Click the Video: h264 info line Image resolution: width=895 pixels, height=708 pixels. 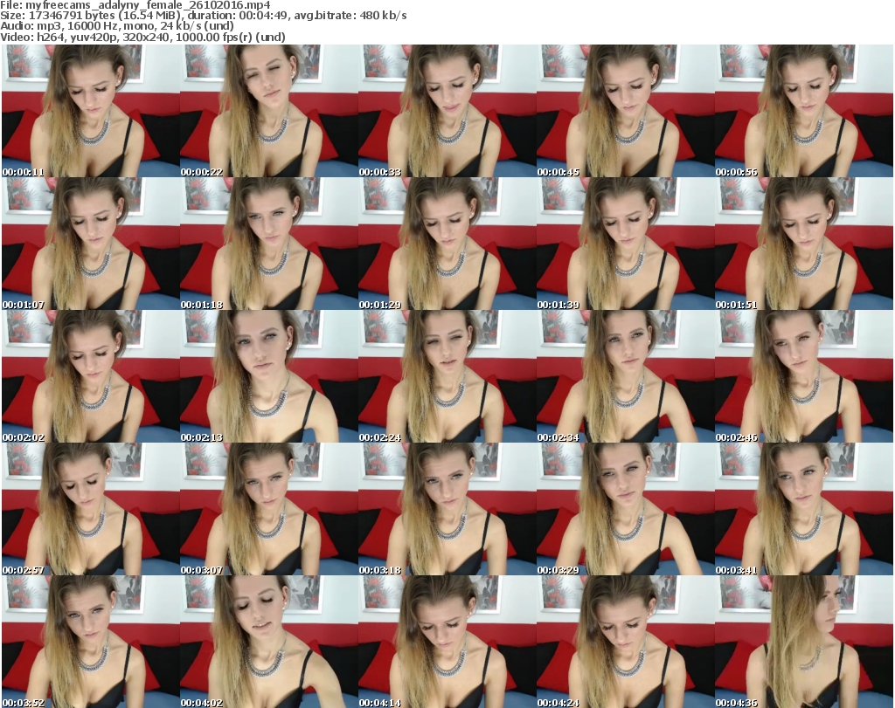[142, 37]
